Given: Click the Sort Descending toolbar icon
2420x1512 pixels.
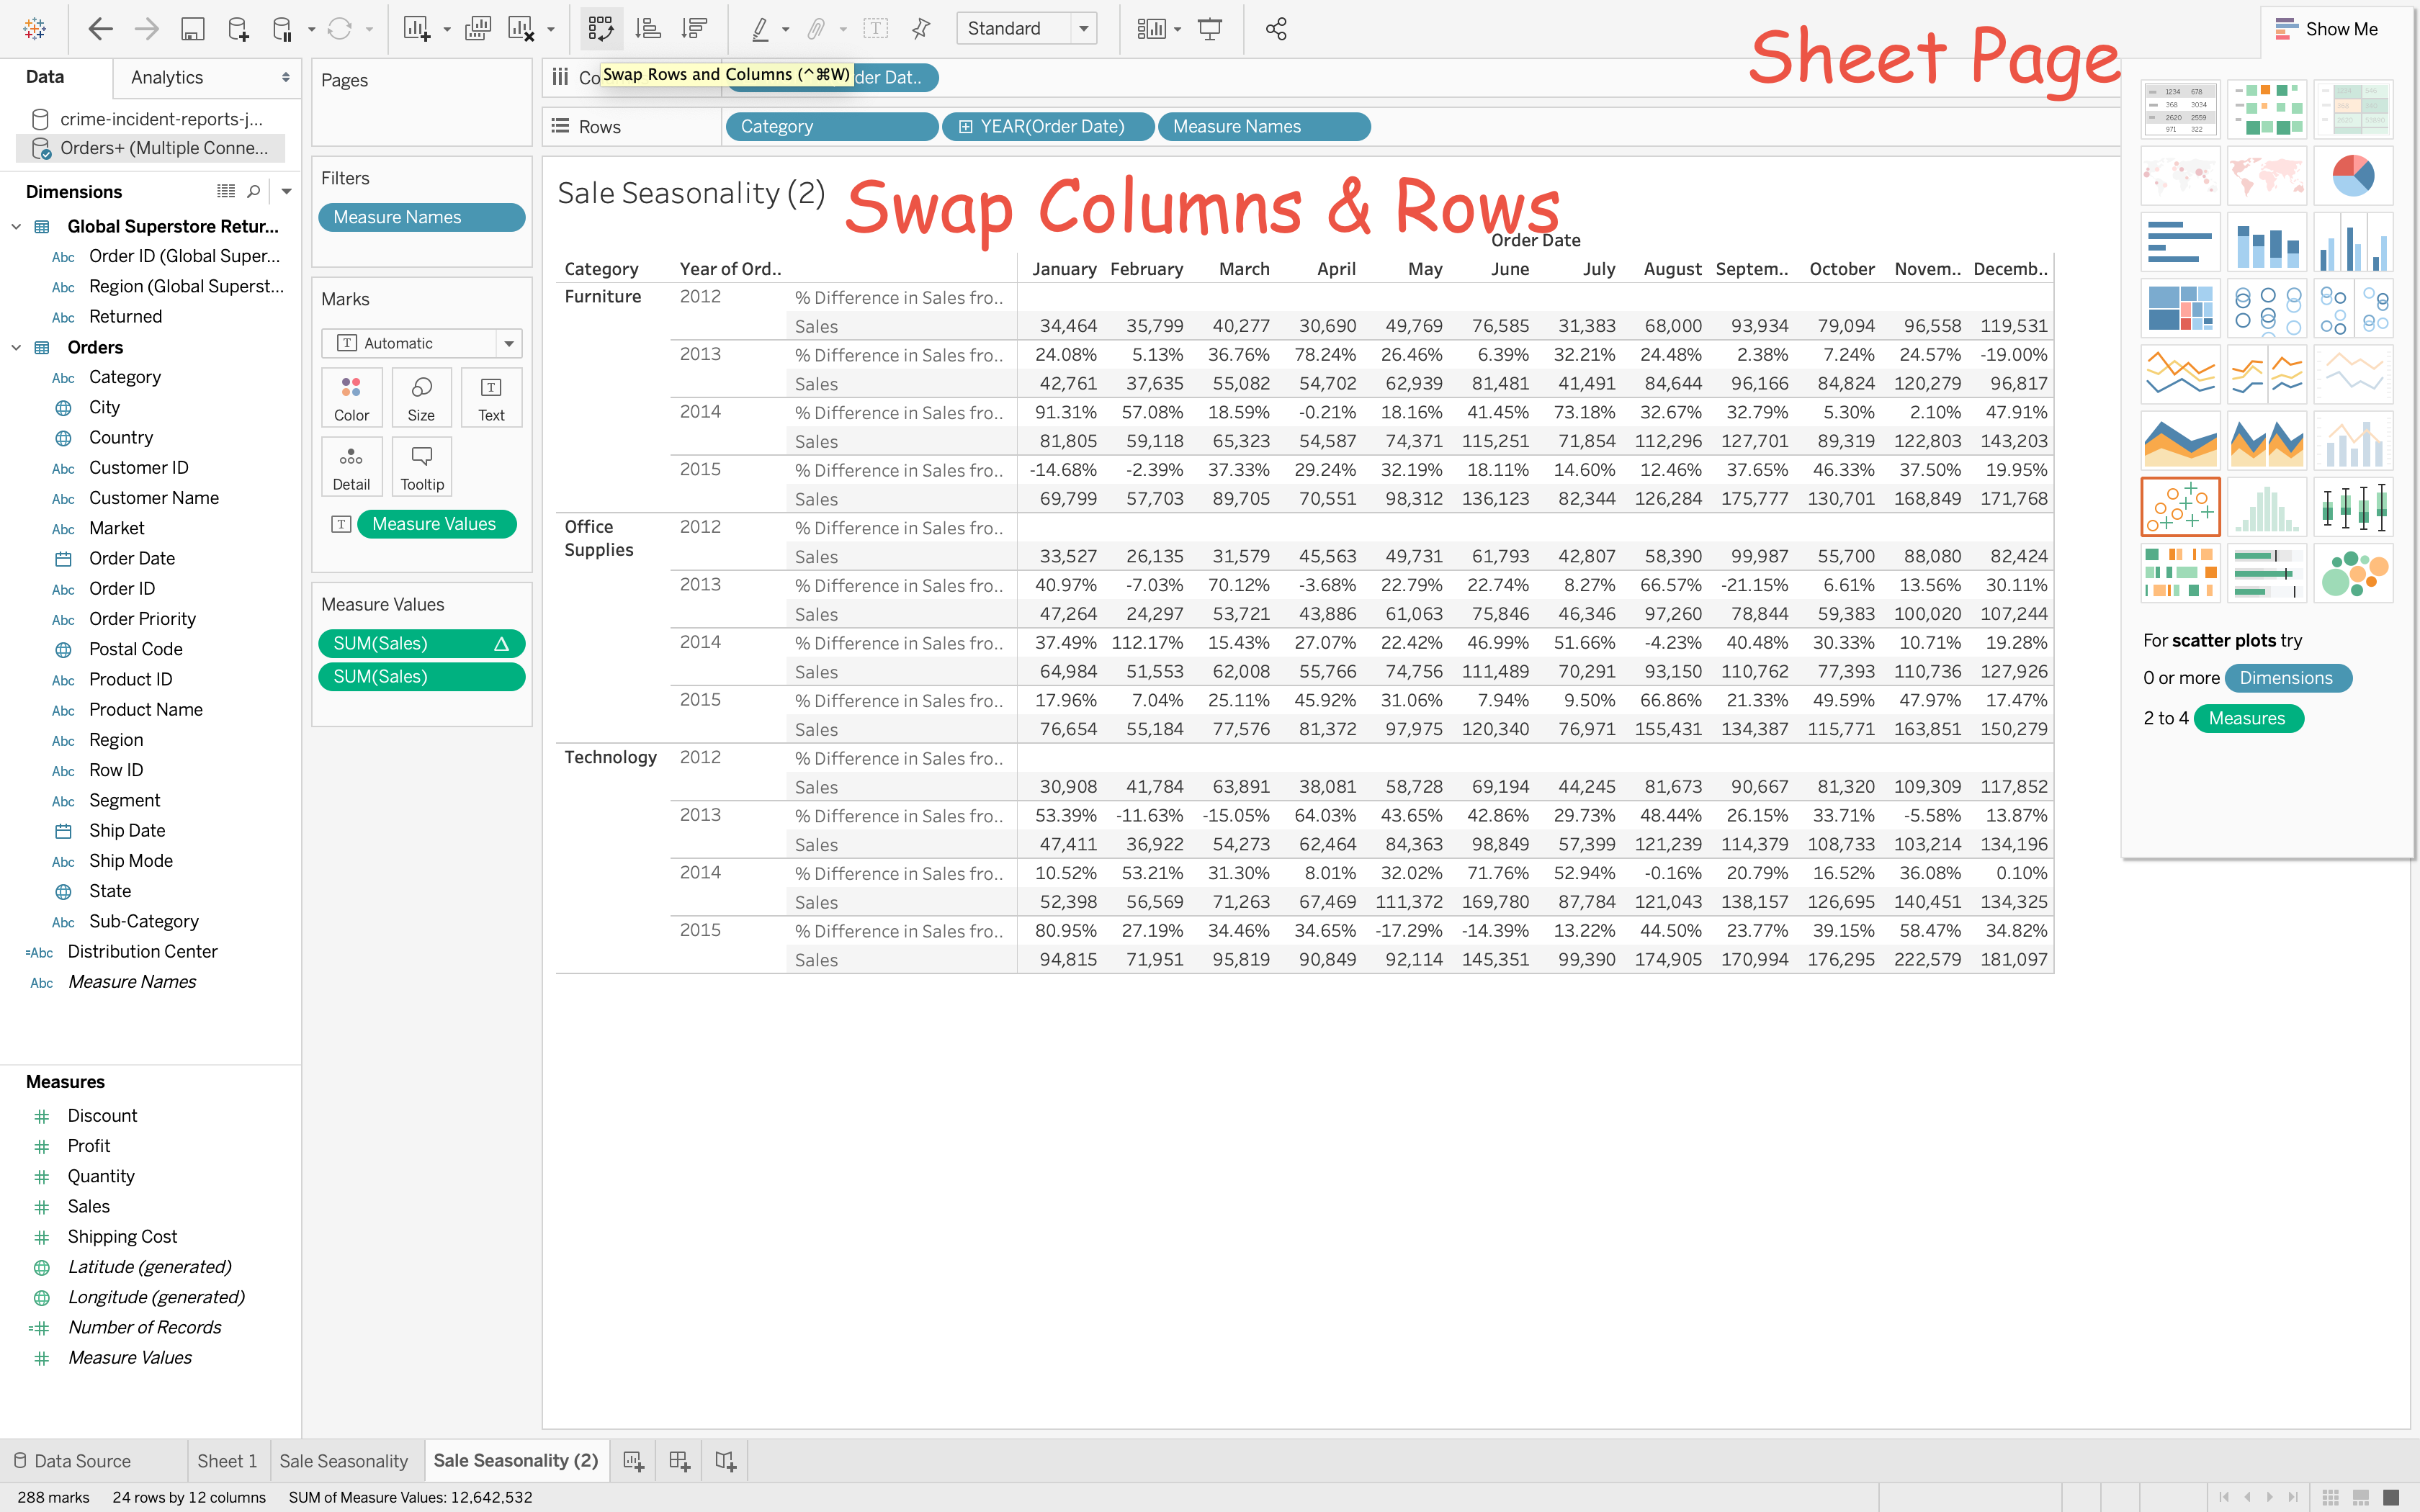Looking at the screenshot, I should pyautogui.click(x=694, y=29).
